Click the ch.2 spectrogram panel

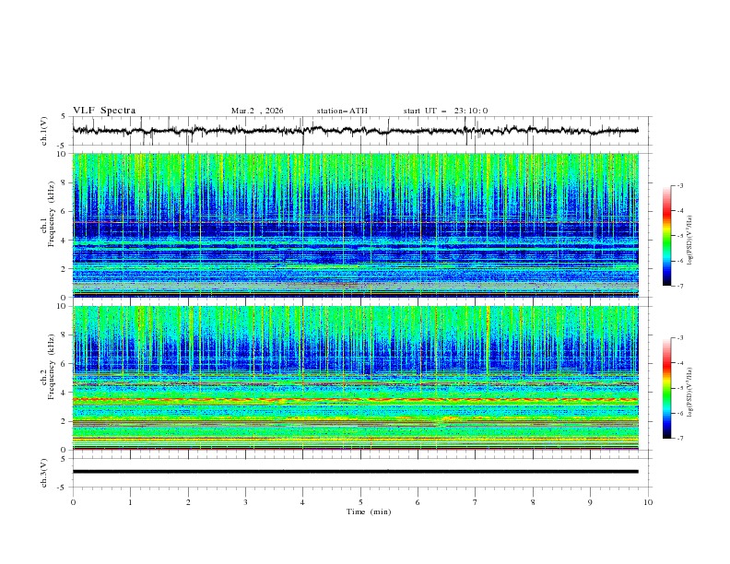(x=355, y=378)
